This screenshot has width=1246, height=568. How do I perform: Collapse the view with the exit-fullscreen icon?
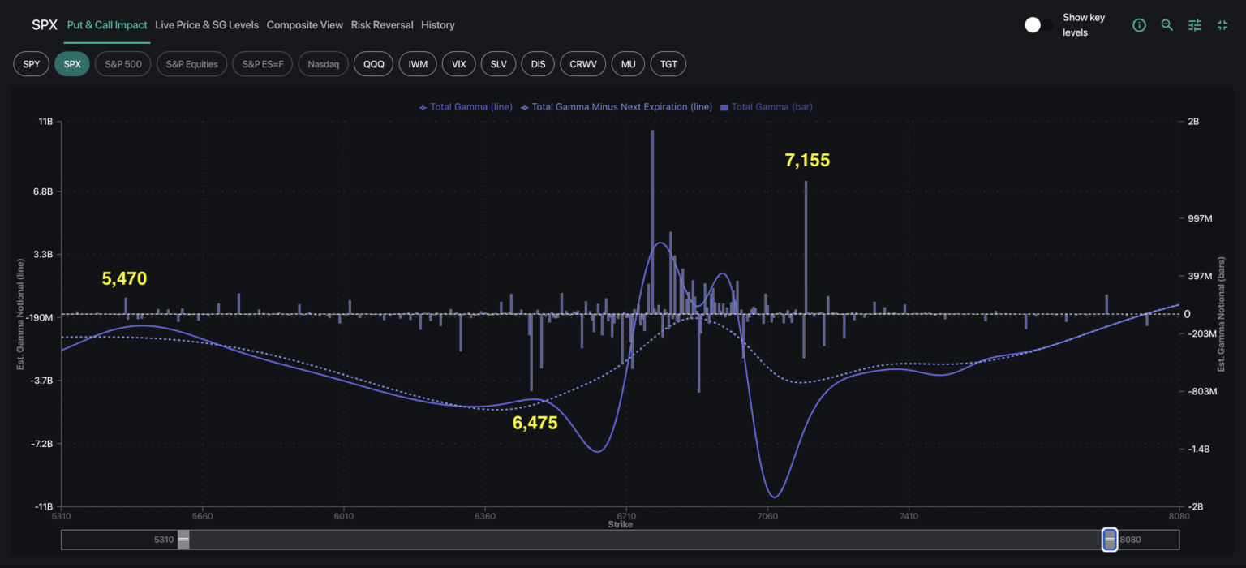point(1222,25)
